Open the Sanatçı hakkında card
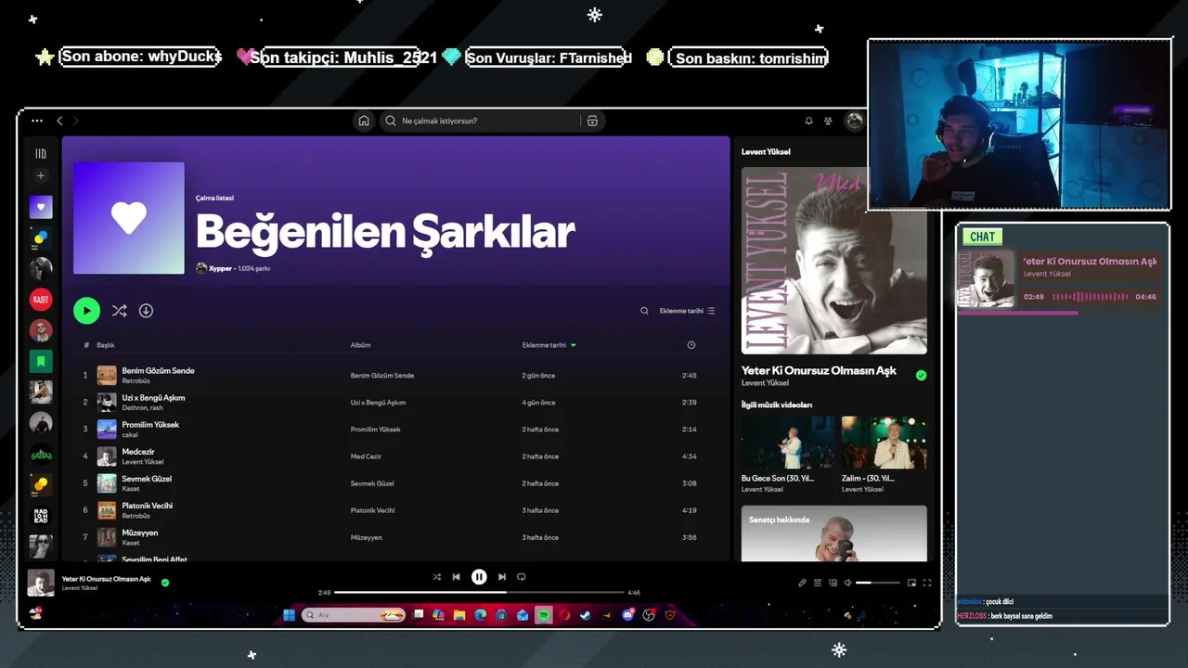Viewport: 1188px width, 668px height. [x=833, y=533]
